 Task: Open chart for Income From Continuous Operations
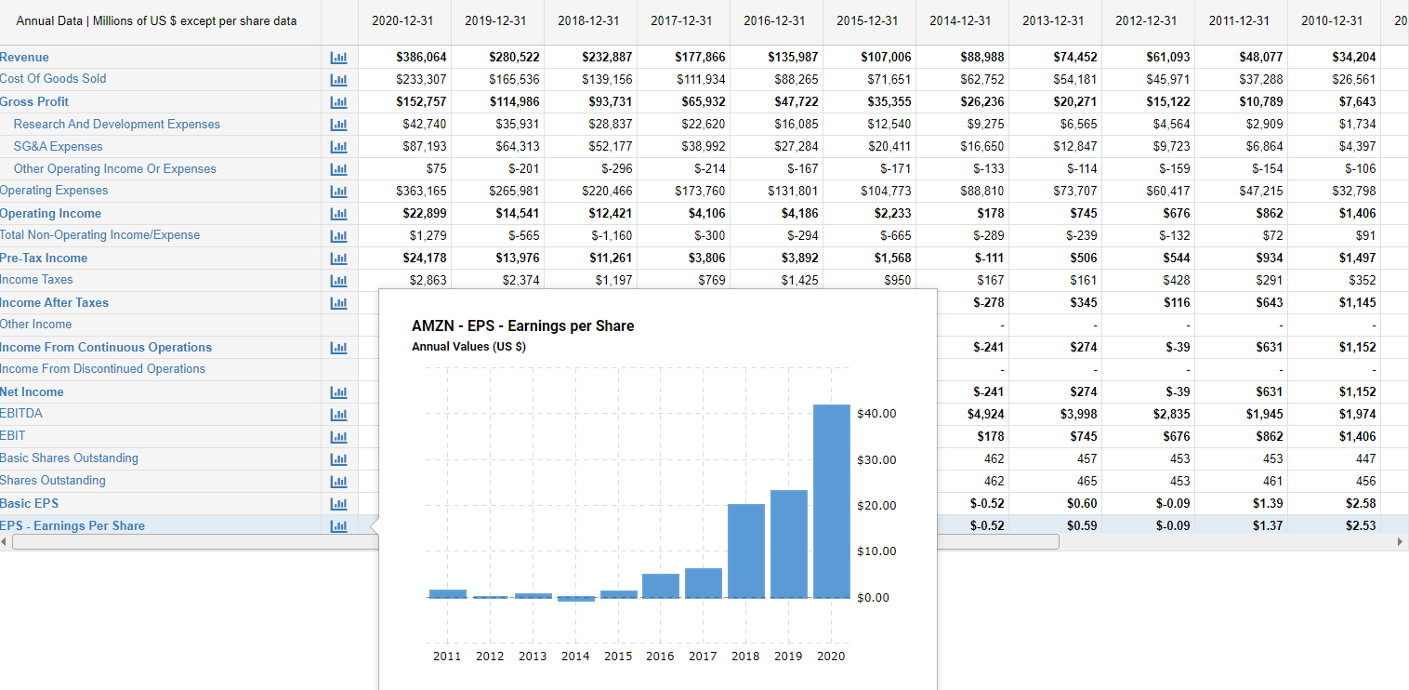[x=336, y=347]
